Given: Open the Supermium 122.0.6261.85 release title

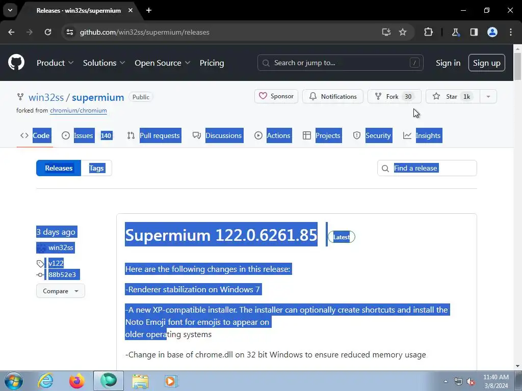Looking at the screenshot, I should [x=221, y=235].
